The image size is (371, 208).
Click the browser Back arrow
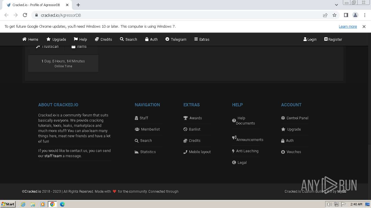click(6, 15)
